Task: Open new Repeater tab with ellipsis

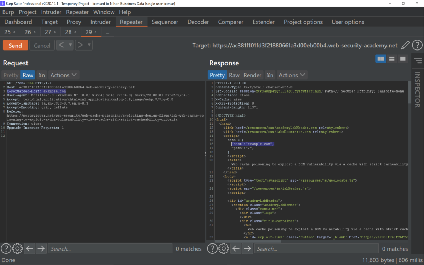Action: click(107, 32)
